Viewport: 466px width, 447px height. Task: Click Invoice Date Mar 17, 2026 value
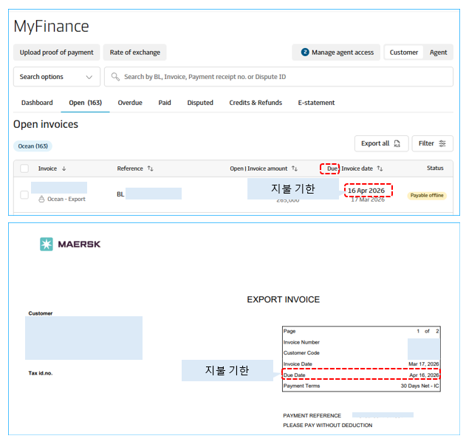423,364
